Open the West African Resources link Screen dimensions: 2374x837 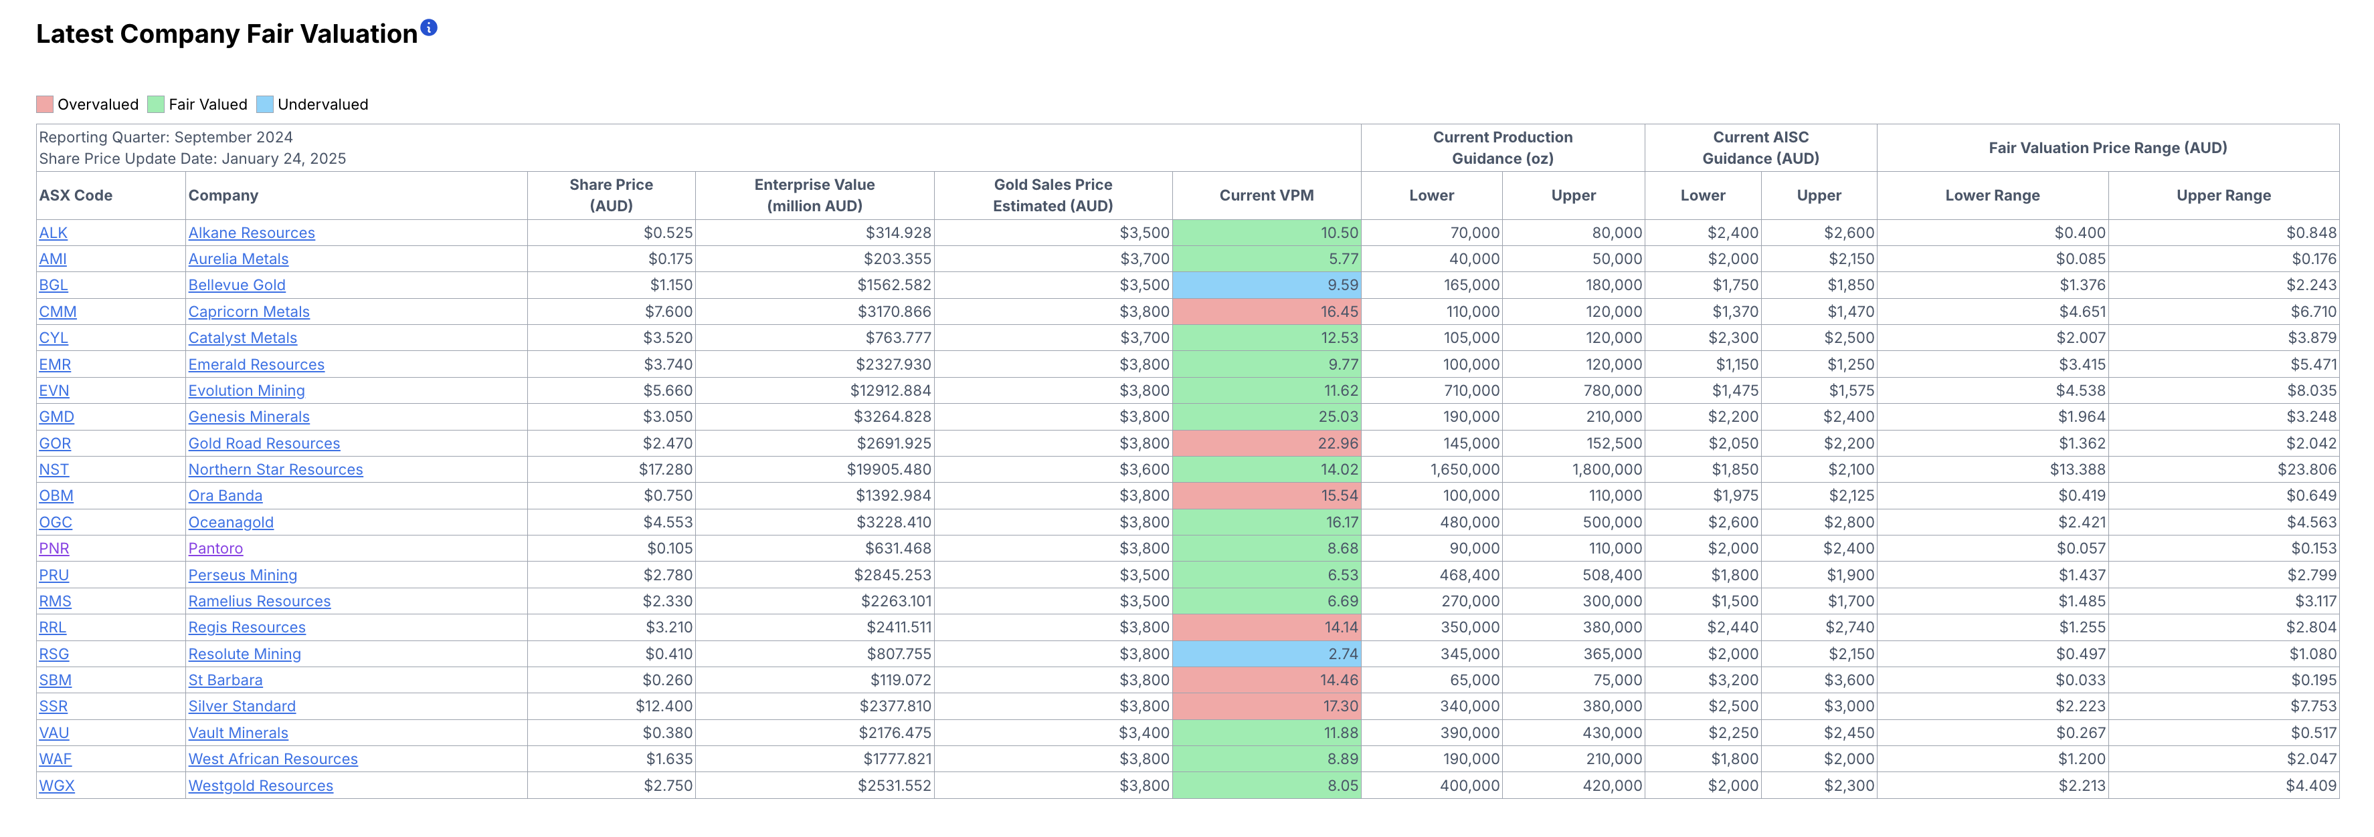(273, 759)
